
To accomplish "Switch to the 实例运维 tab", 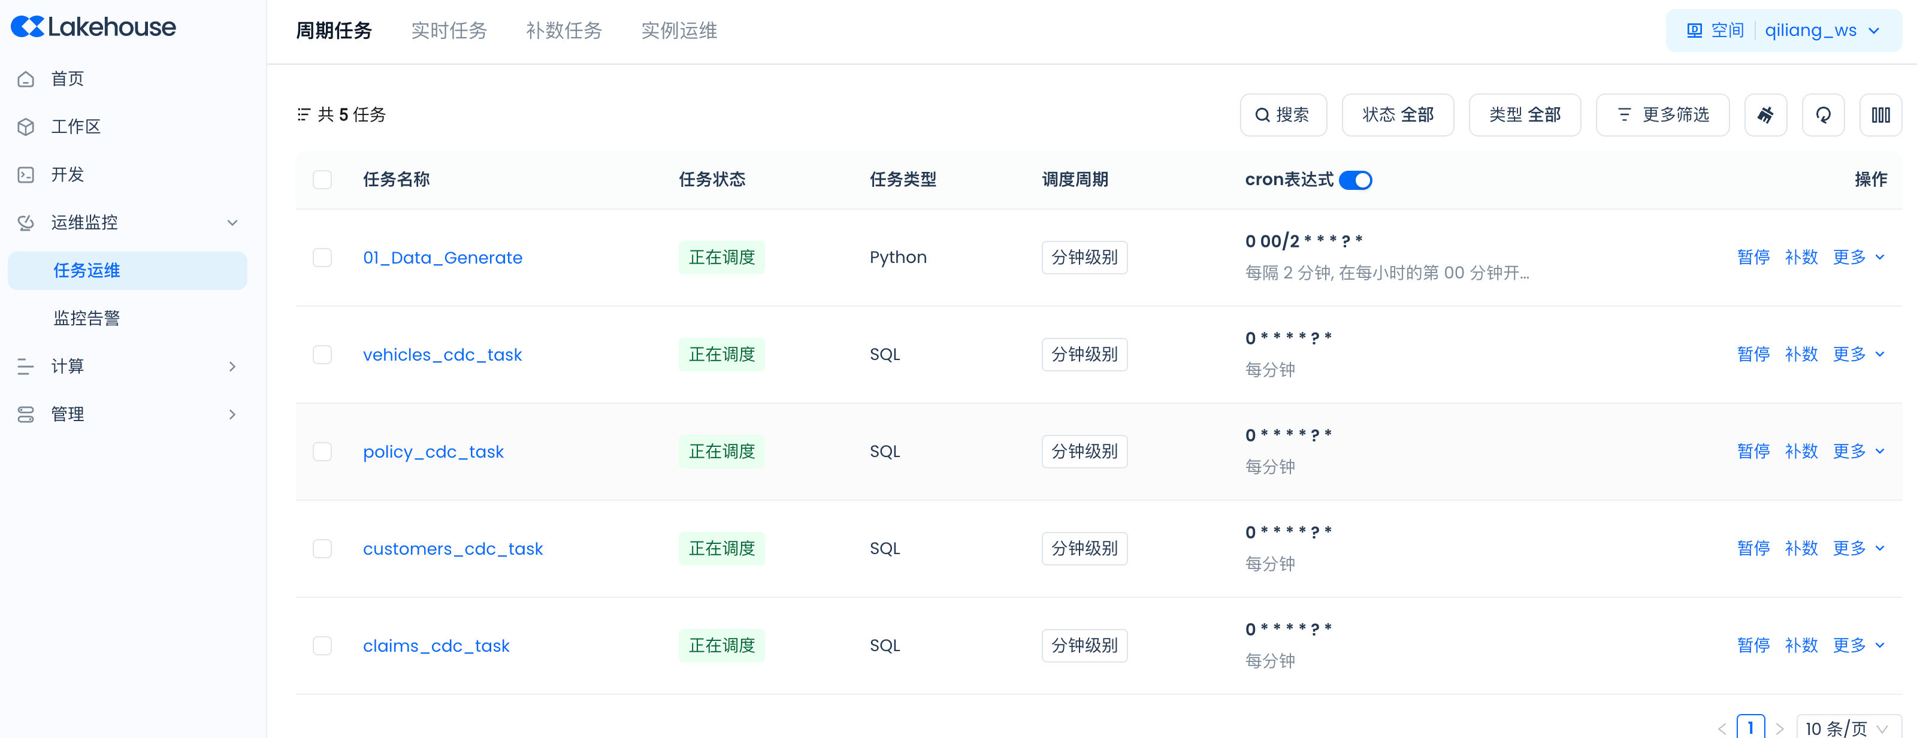I will coord(679,31).
